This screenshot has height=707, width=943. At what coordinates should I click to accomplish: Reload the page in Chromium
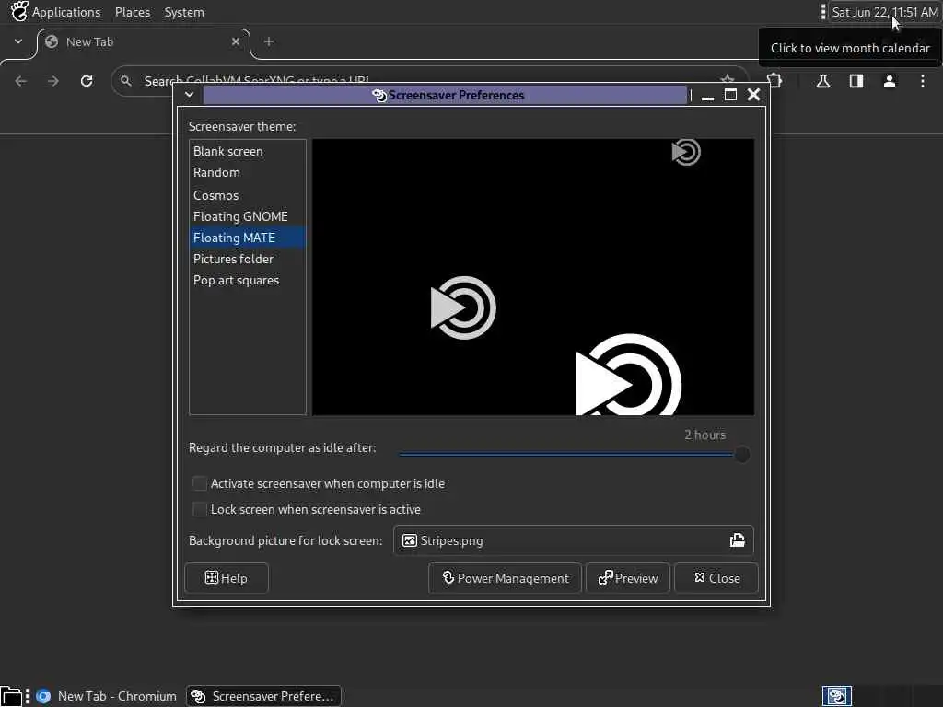[x=87, y=81]
